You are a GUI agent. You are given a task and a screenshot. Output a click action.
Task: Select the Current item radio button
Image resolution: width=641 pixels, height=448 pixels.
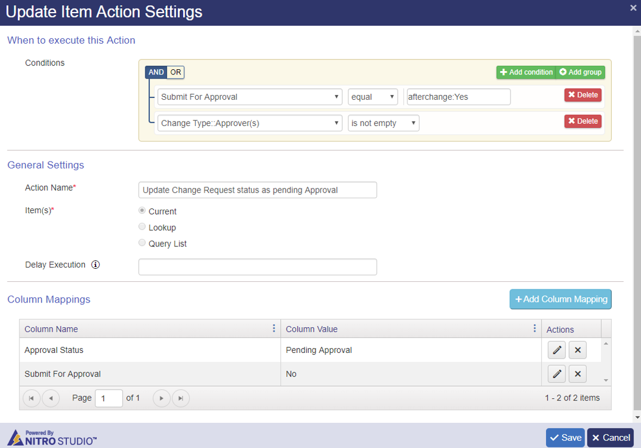[143, 211]
